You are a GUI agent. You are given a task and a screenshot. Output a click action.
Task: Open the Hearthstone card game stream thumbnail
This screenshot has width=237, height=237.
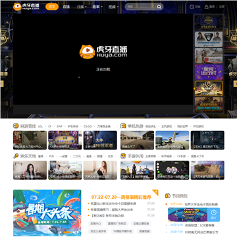(65, 140)
